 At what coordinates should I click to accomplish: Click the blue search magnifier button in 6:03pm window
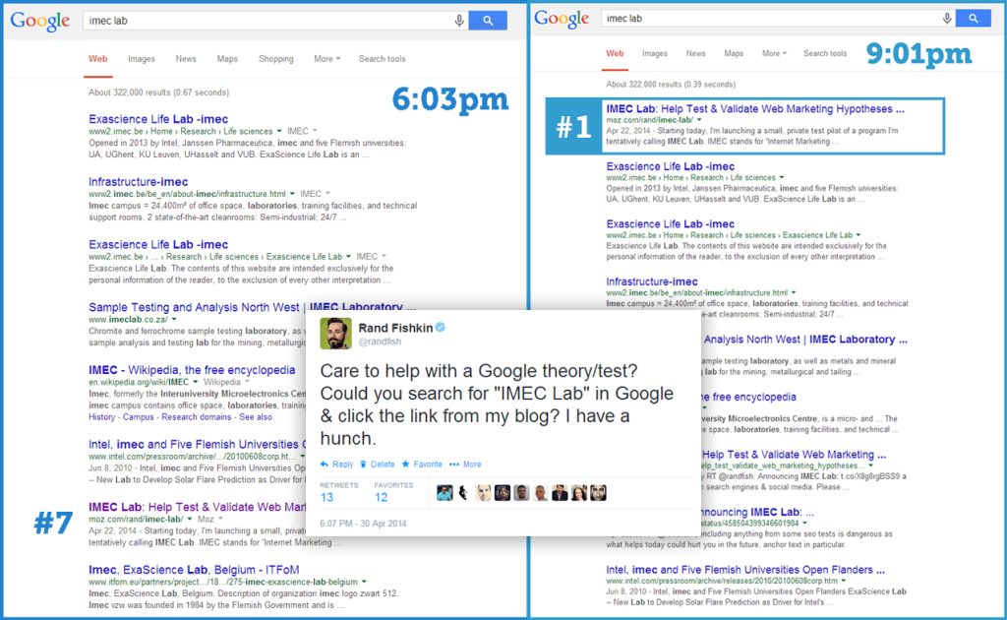point(488,21)
